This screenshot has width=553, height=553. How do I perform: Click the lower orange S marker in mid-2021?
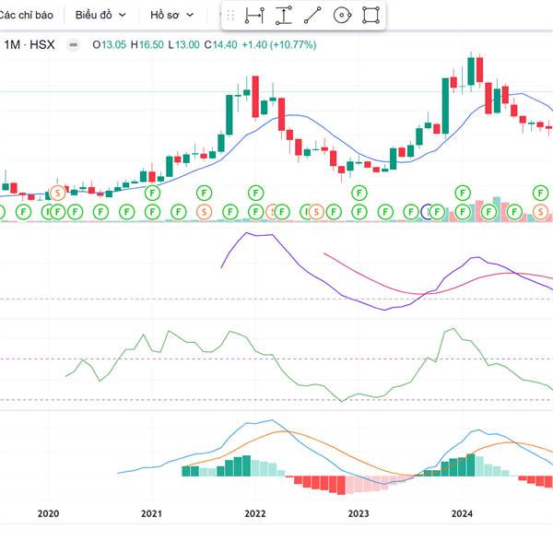point(204,212)
